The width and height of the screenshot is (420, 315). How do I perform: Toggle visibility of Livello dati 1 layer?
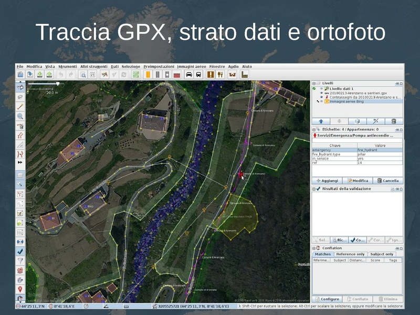pyautogui.click(x=321, y=89)
